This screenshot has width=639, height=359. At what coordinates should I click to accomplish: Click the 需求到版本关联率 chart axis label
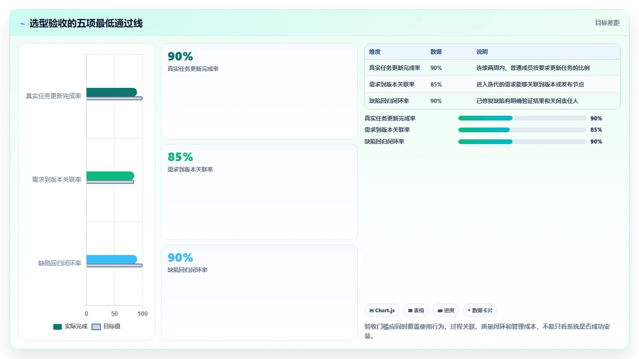57,179
